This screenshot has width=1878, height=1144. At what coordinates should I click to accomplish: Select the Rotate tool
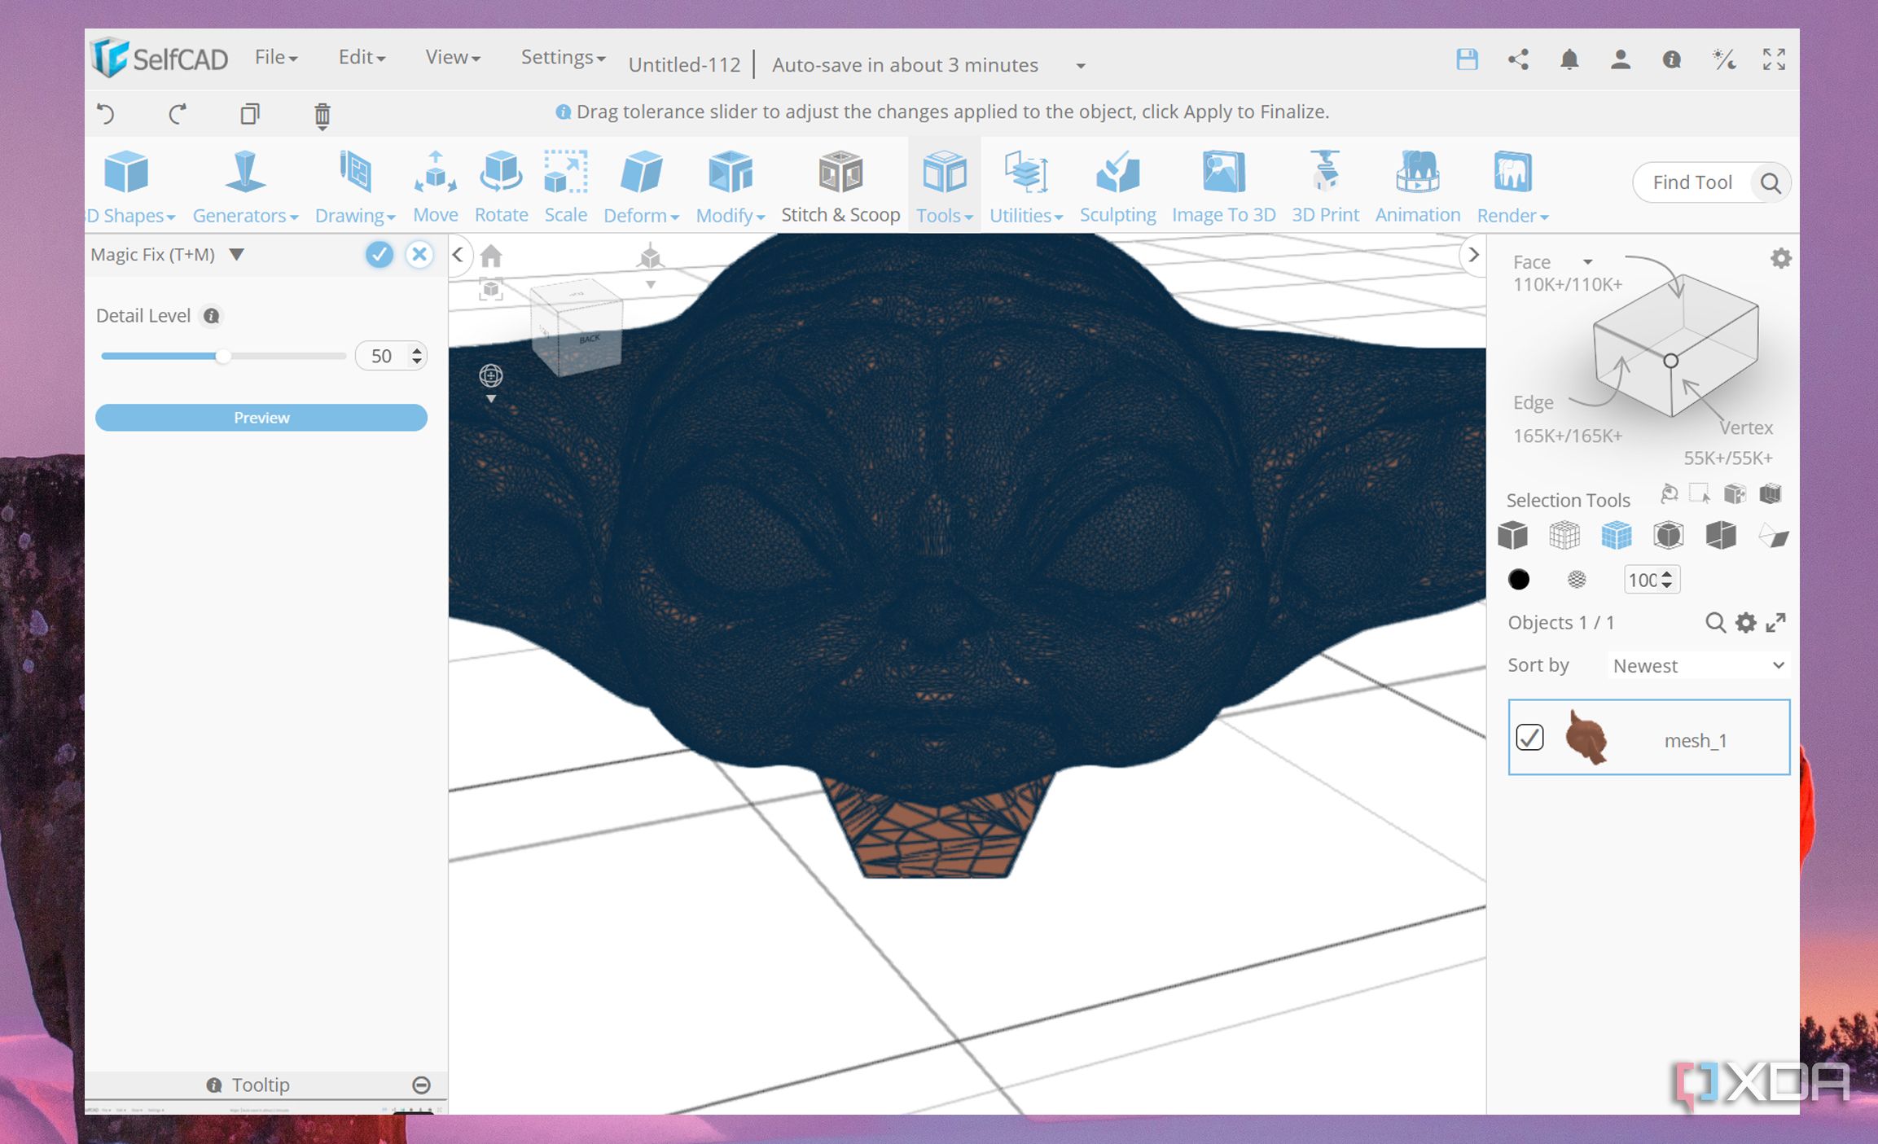[x=501, y=186]
